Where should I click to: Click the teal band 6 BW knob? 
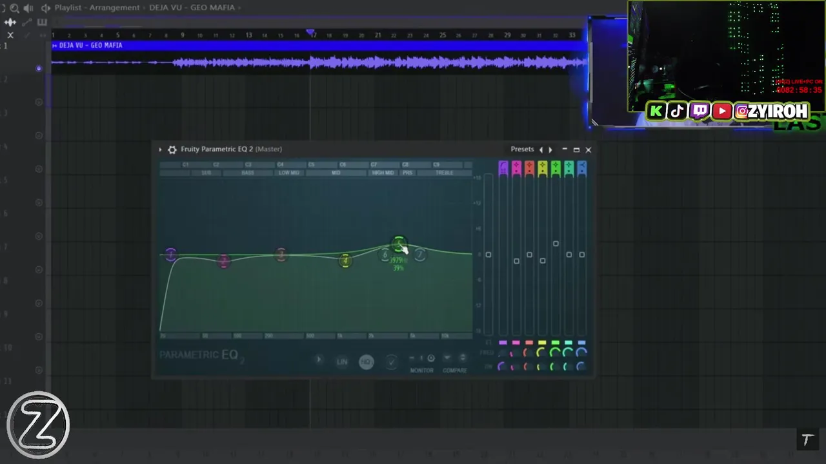567,367
